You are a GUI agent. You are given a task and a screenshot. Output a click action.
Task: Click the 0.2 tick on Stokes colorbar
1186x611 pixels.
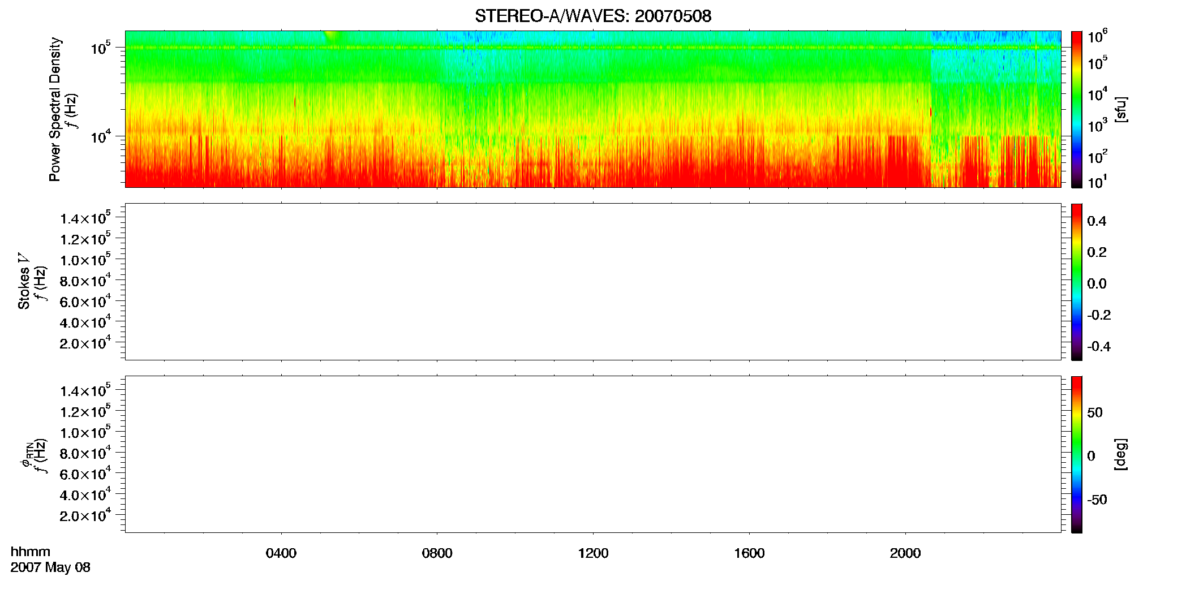point(1097,252)
